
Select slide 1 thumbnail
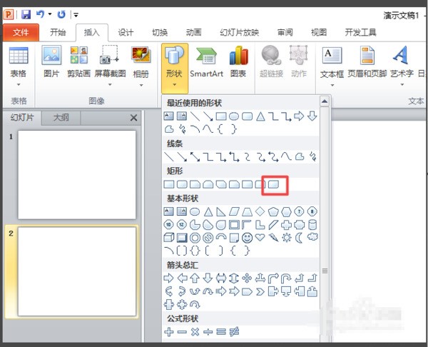coord(77,175)
